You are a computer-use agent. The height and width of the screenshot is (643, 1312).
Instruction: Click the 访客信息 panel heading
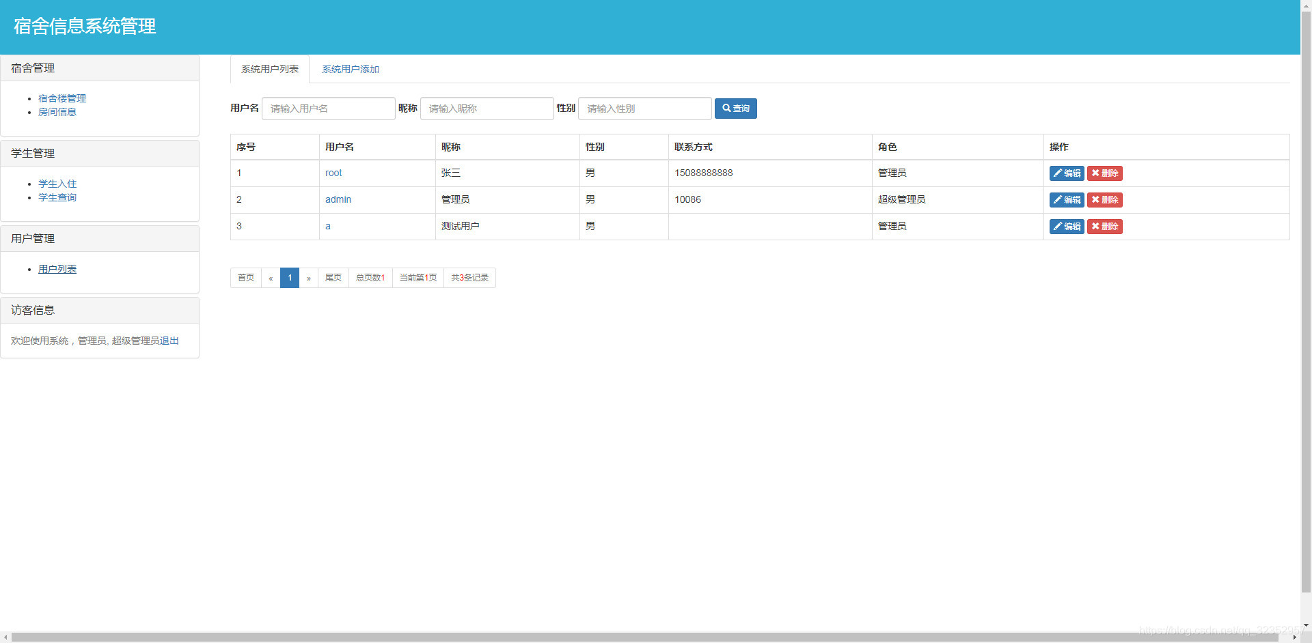pyautogui.click(x=100, y=311)
